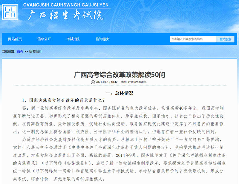Viewport: 239px width, 184px height.
Task: Open the 网站首页 navigation item
Action: (x=15, y=39)
